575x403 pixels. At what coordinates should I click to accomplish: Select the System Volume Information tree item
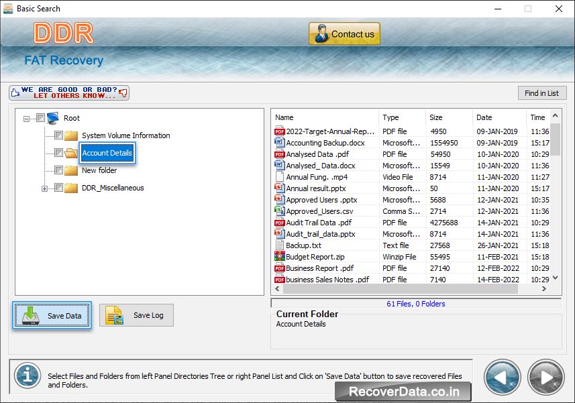[x=125, y=135]
